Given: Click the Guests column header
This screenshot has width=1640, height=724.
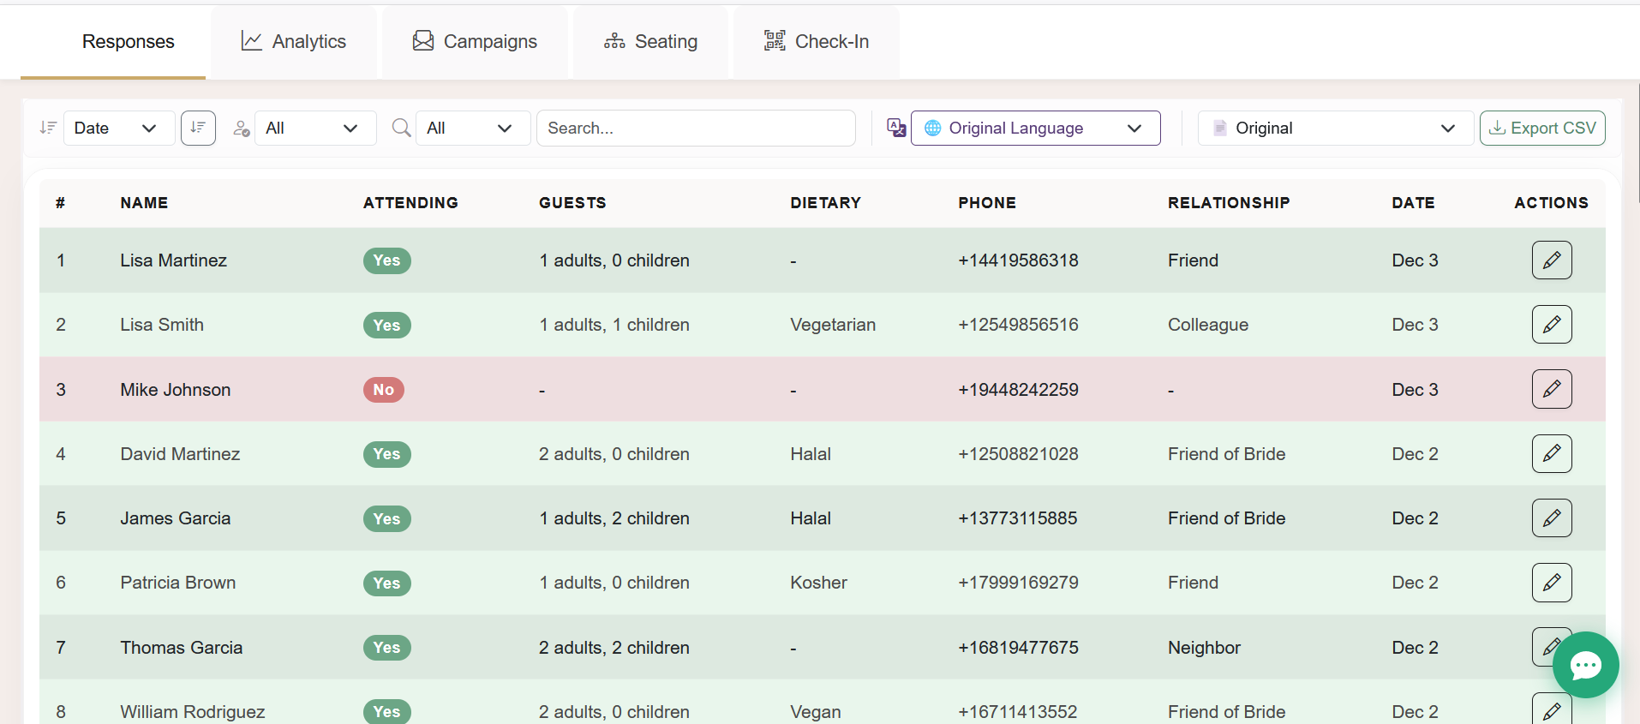Looking at the screenshot, I should pos(572,203).
